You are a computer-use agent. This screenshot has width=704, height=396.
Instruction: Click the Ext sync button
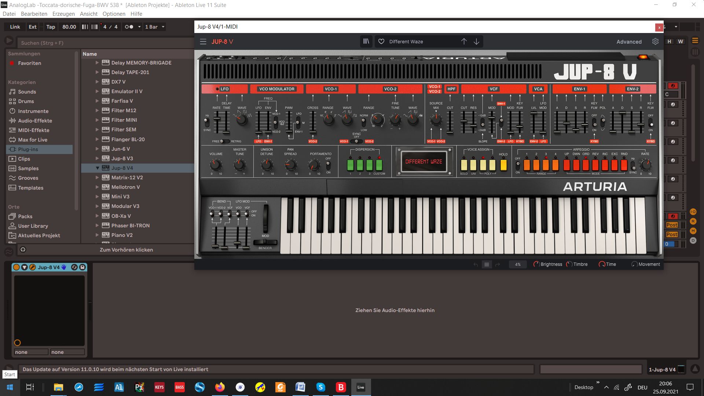pos(33,27)
